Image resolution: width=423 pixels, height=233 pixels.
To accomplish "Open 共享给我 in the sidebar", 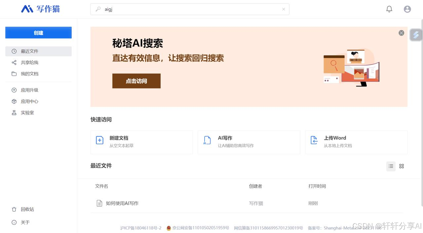I will pos(38,62).
